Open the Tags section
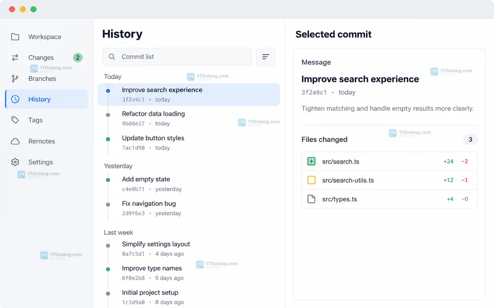Viewport: 494px width, 308px height. tap(46, 120)
